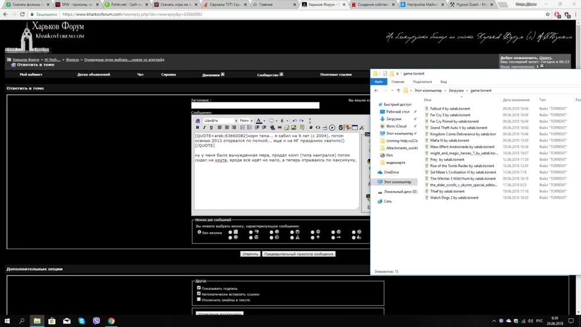Toggle the 'Показывать подпись' checkbox
Viewport: 581px width, 327px height.
[199, 288]
